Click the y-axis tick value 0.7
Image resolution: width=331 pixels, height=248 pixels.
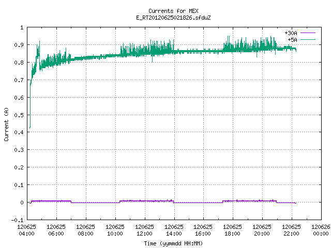[19, 80]
